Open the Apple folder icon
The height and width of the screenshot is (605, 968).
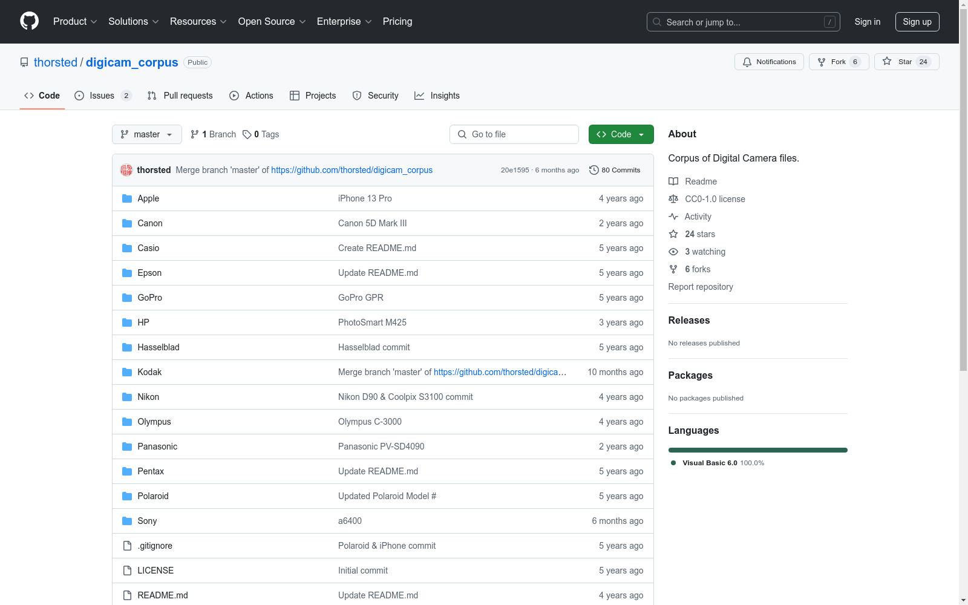127,198
